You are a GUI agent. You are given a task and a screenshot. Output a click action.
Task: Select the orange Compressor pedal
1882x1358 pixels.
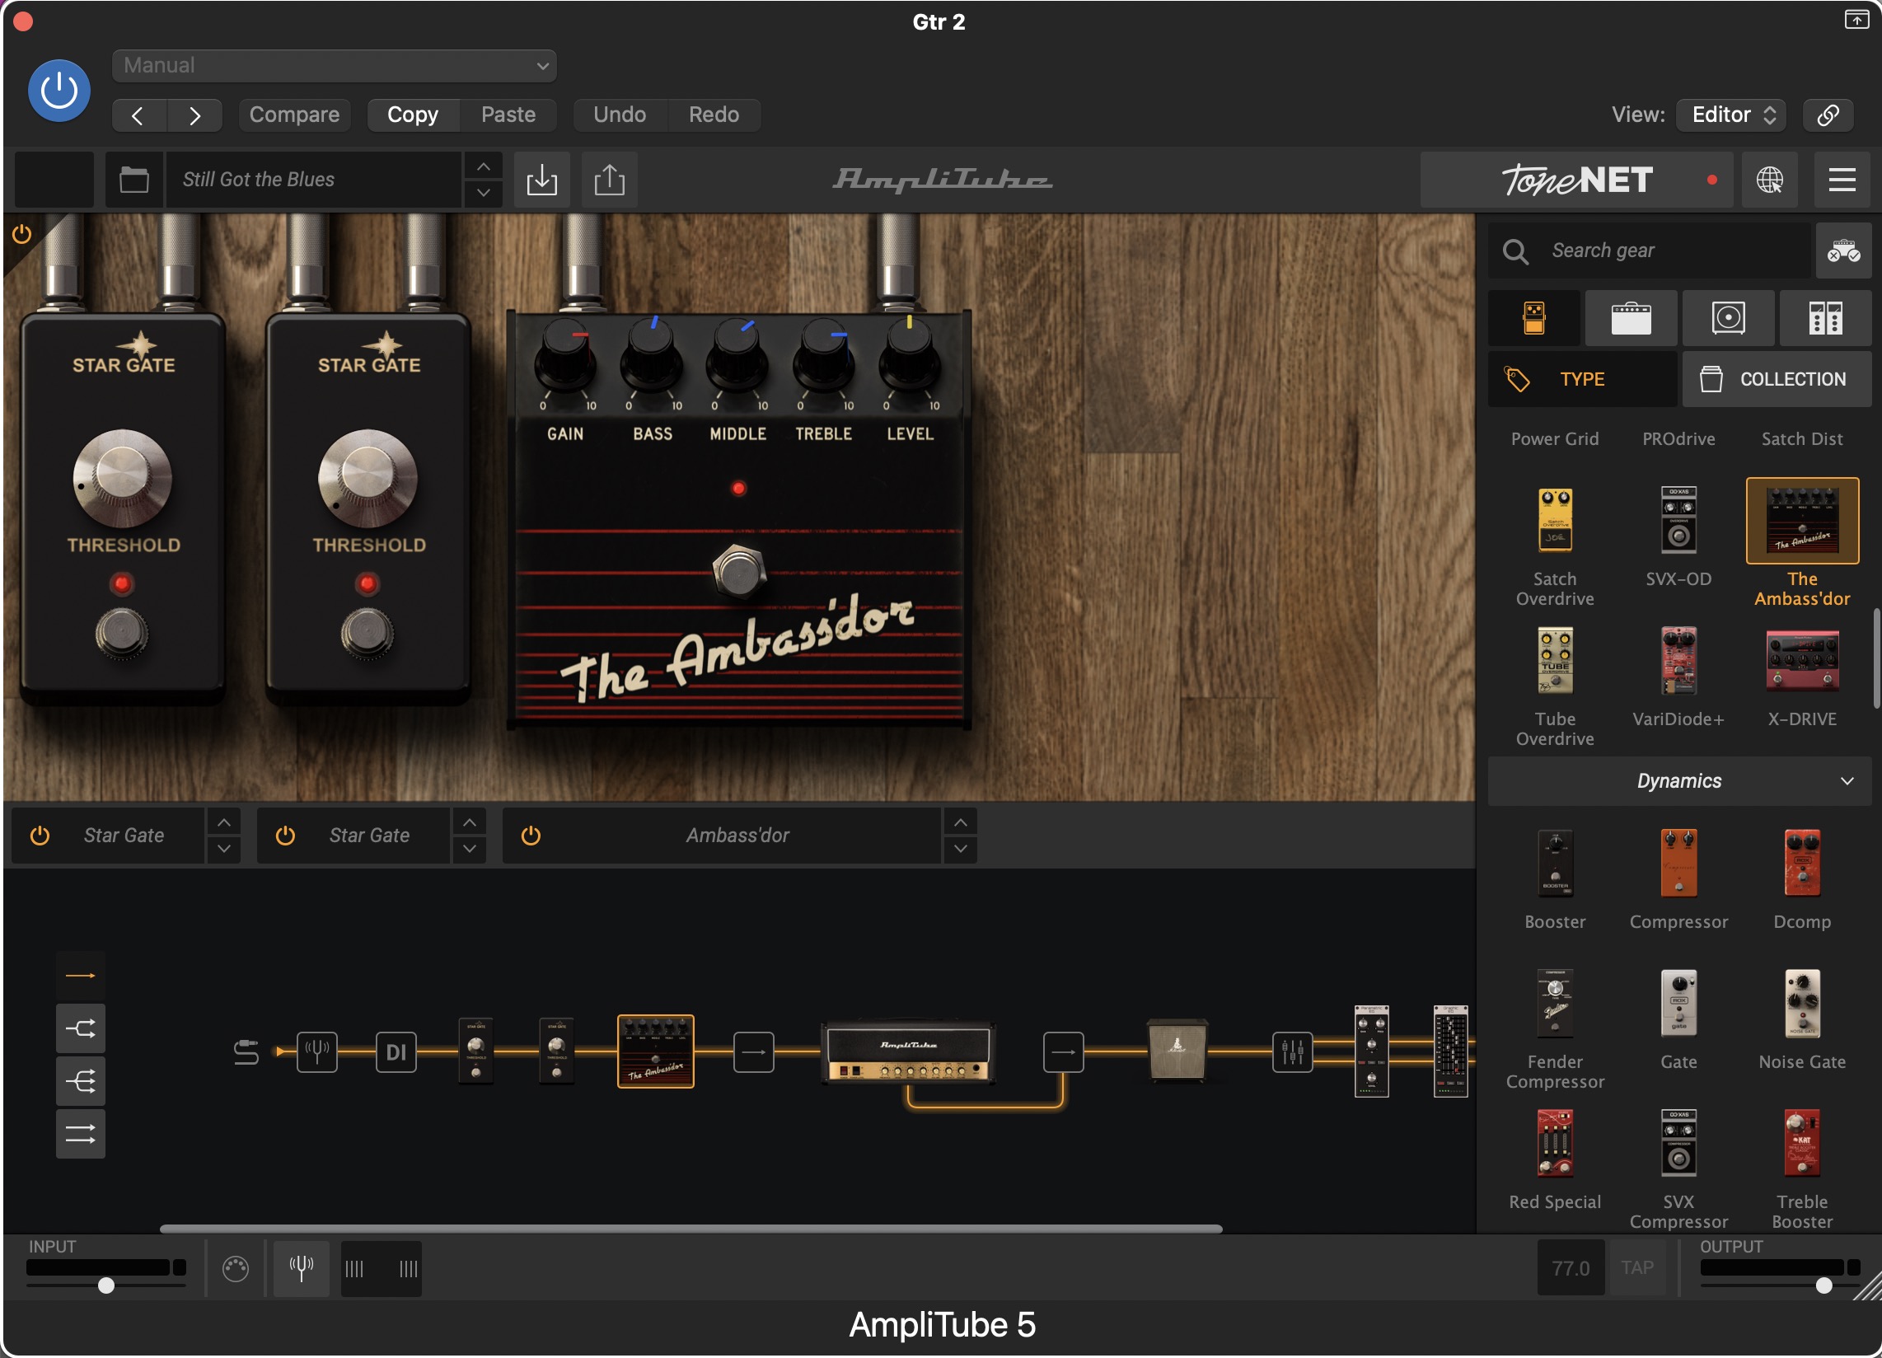pos(1678,864)
